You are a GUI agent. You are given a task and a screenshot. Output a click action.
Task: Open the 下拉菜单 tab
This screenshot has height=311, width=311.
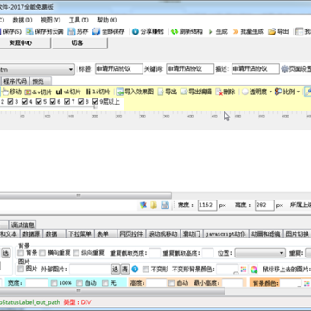coord(79,234)
